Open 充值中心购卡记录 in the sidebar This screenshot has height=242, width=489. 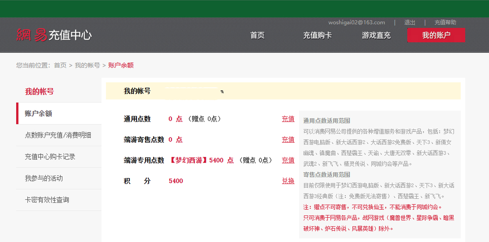click(x=59, y=157)
